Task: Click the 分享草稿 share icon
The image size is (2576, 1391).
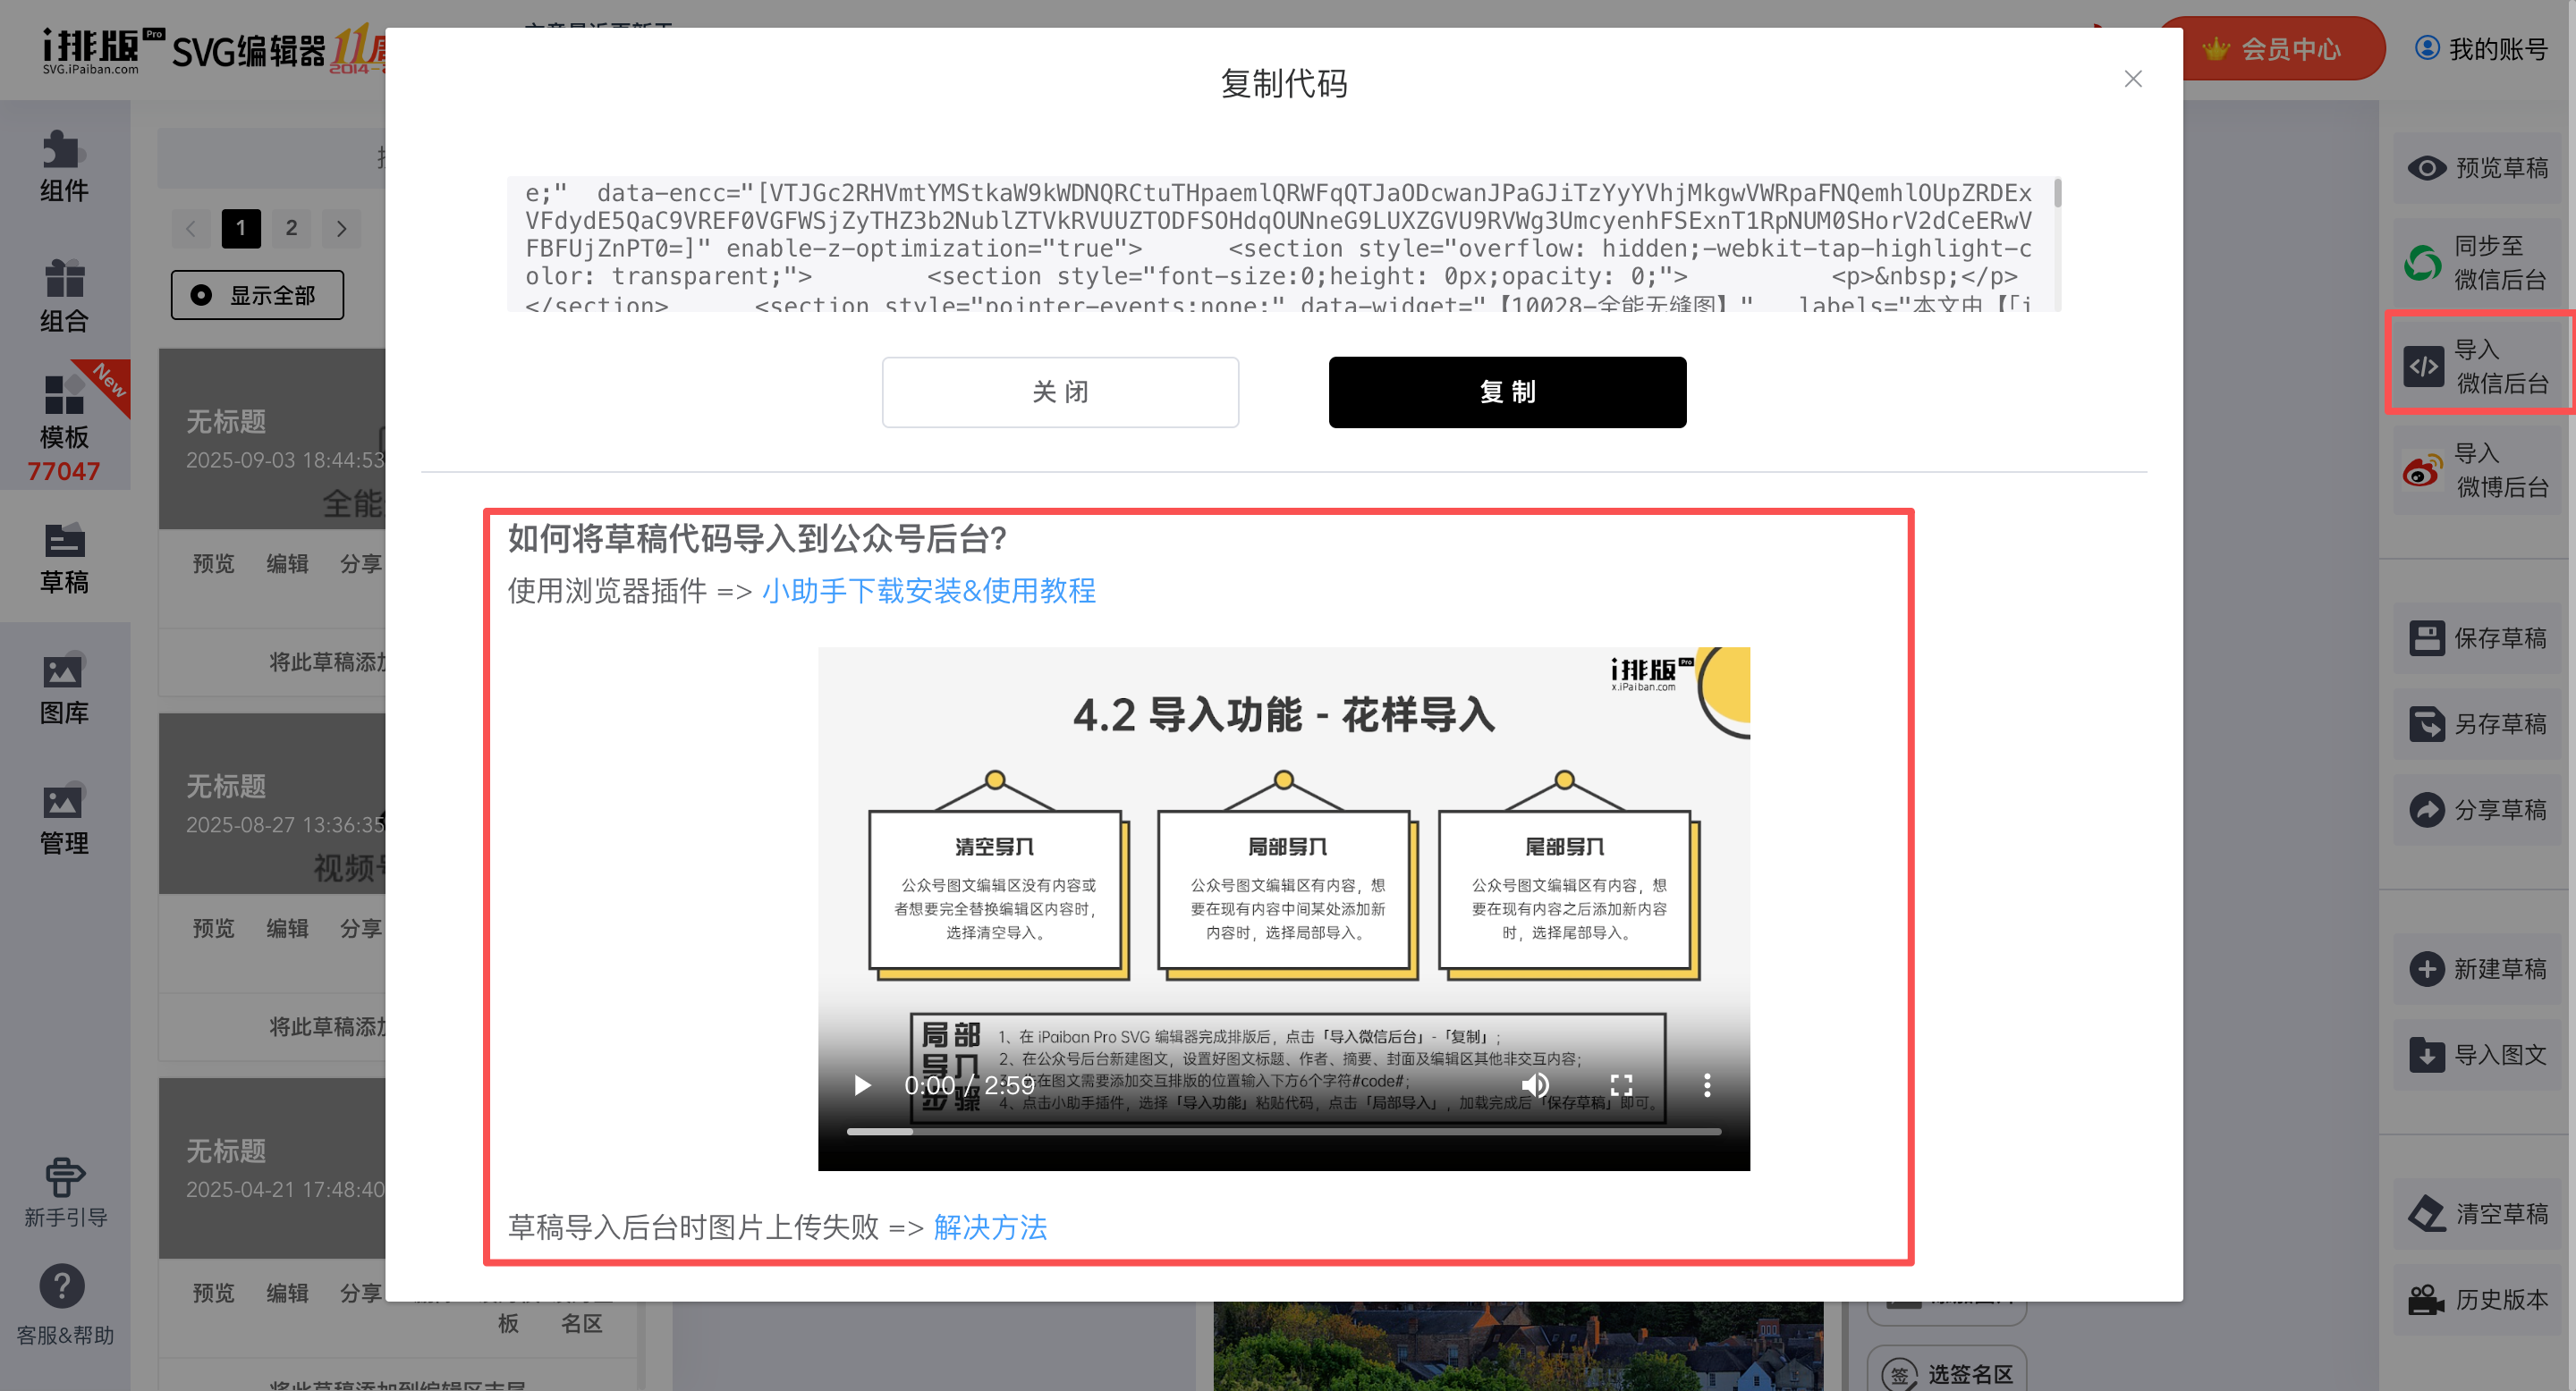Action: 2426,809
